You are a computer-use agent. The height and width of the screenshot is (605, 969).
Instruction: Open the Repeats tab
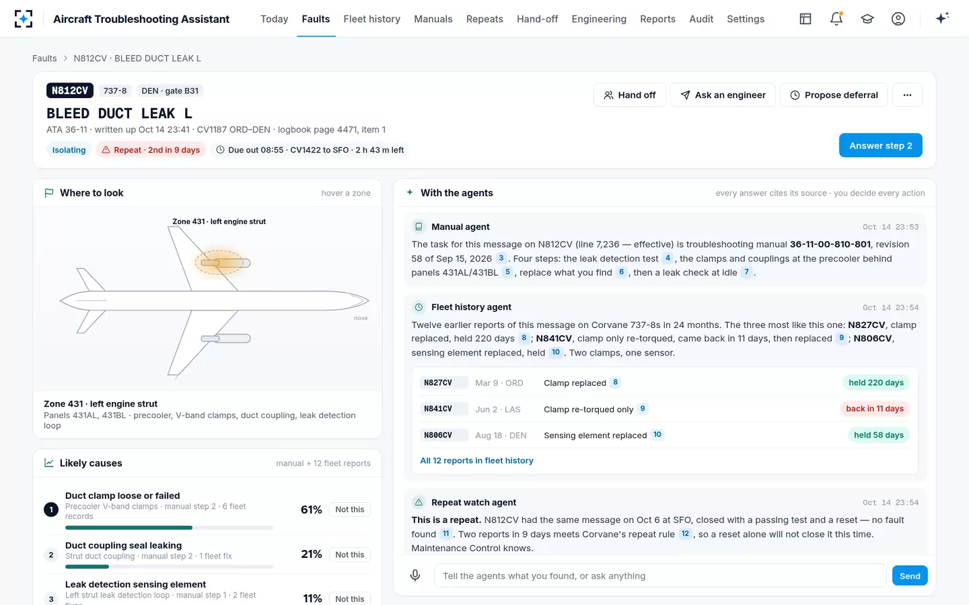click(485, 19)
